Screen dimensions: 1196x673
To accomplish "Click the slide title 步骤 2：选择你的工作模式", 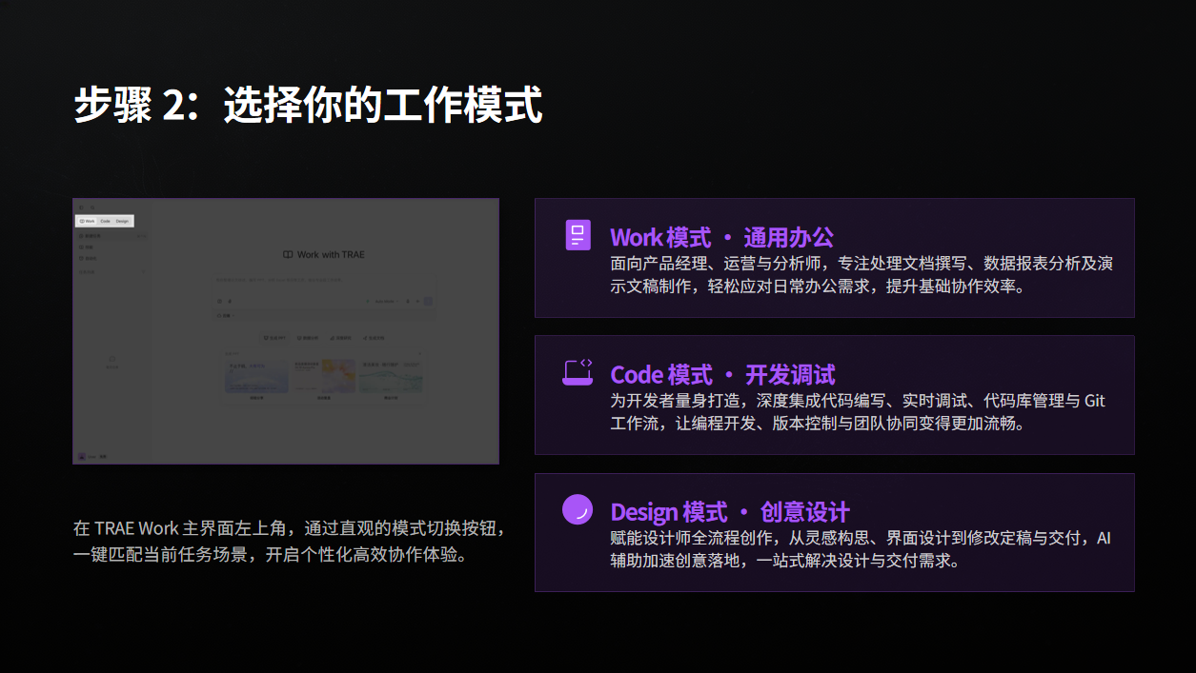I will [x=309, y=105].
